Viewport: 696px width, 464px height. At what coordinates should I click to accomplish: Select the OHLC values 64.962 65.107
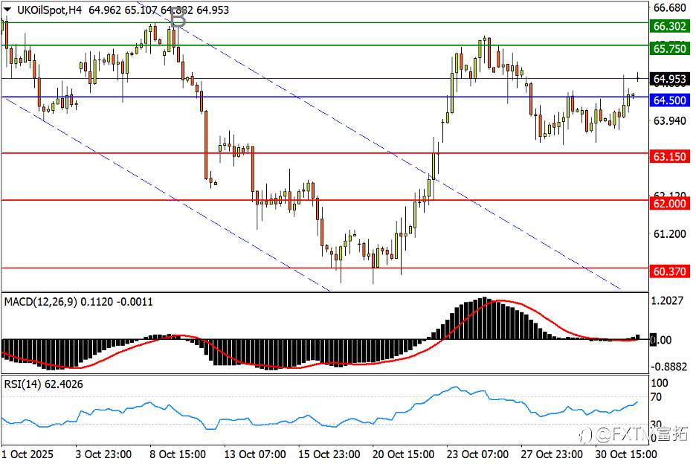pos(121,10)
